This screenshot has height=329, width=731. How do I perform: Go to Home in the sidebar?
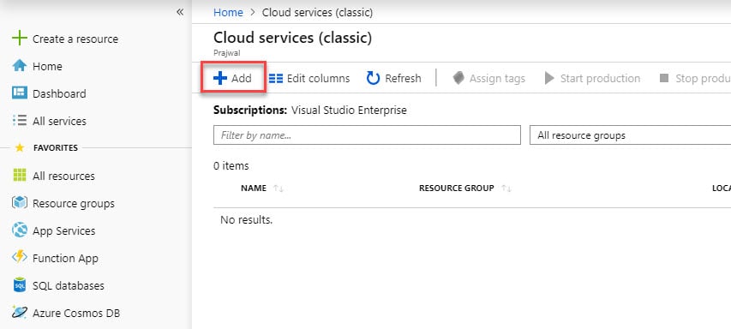click(47, 66)
